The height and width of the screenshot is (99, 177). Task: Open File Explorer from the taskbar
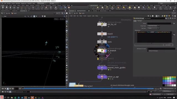pyautogui.click(x=12, y=98)
